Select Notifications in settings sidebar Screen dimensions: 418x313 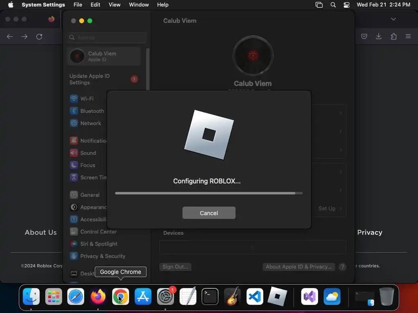tap(88, 141)
